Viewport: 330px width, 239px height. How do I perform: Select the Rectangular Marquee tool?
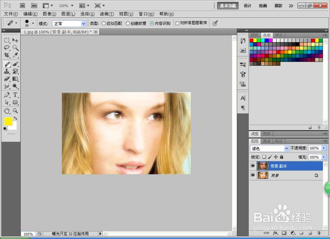coord(7,40)
